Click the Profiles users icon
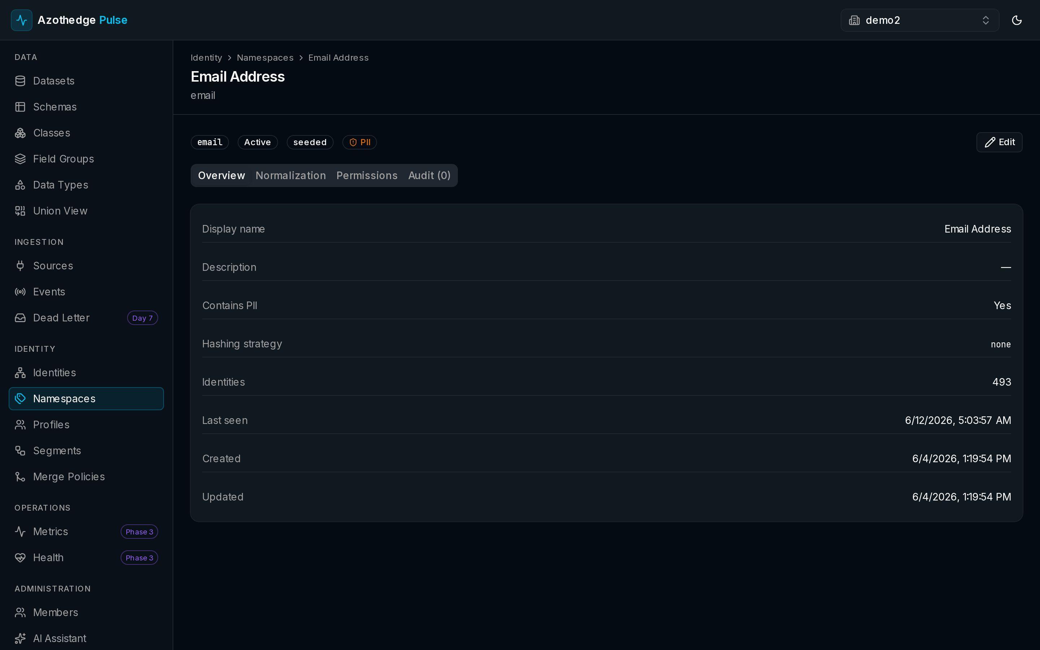The height and width of the screenshot is (650, 1040). [x=20, y=425]
